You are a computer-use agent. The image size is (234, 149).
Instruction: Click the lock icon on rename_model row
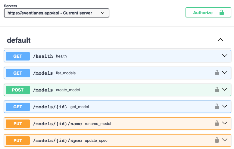point(217,123)
